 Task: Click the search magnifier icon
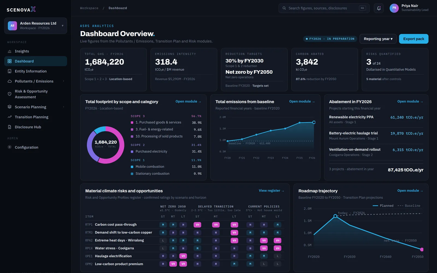pyautogui.click(x=284, y=8)
